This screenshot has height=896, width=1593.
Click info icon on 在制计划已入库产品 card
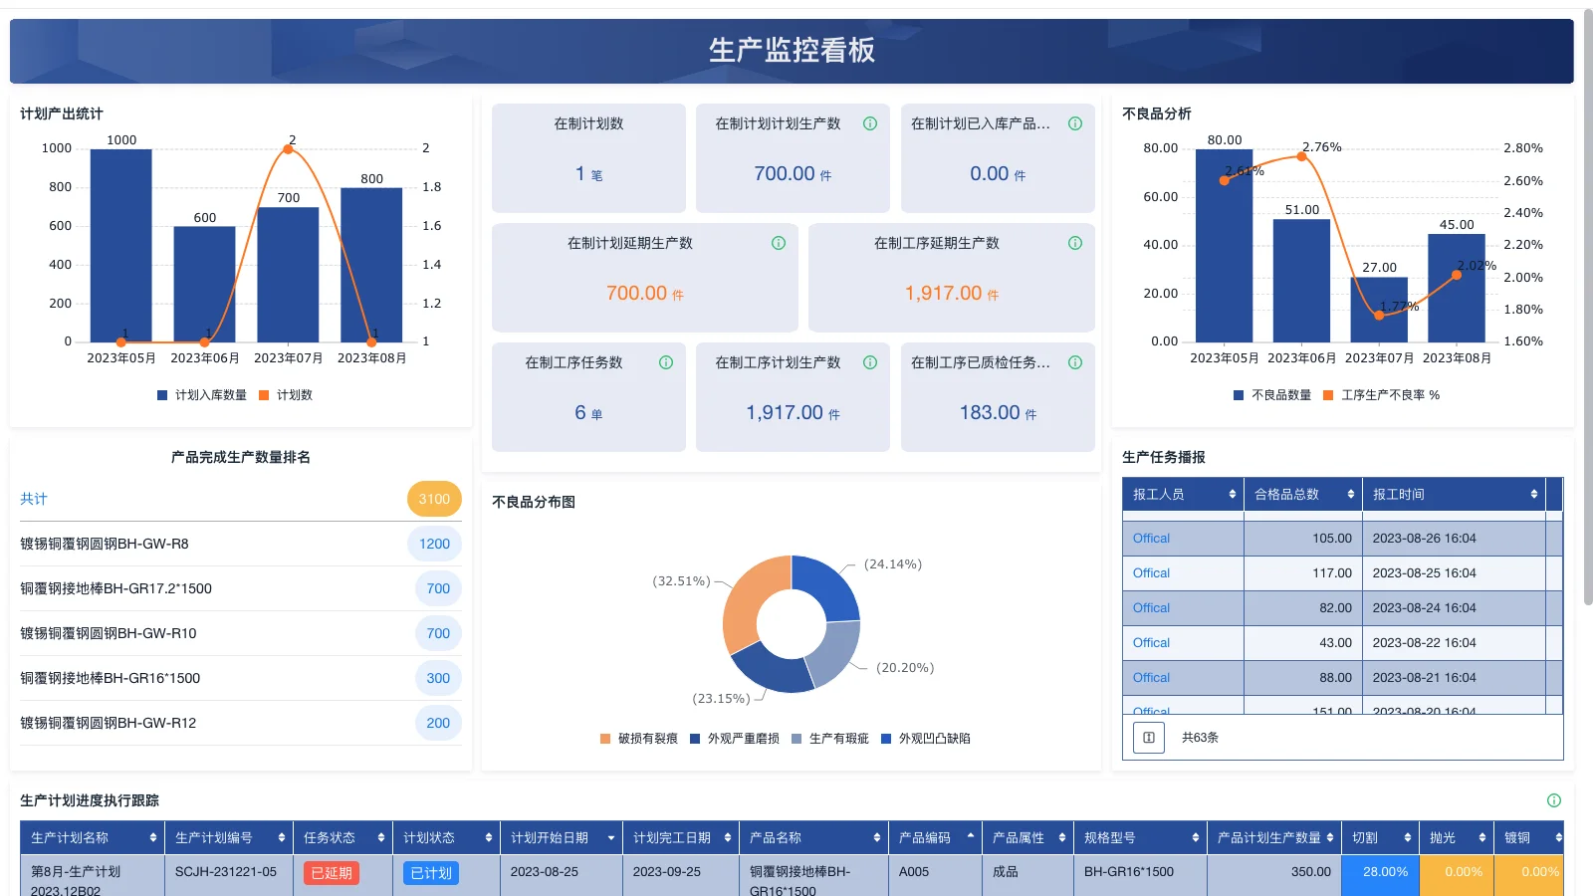(x=1075, y=123)
